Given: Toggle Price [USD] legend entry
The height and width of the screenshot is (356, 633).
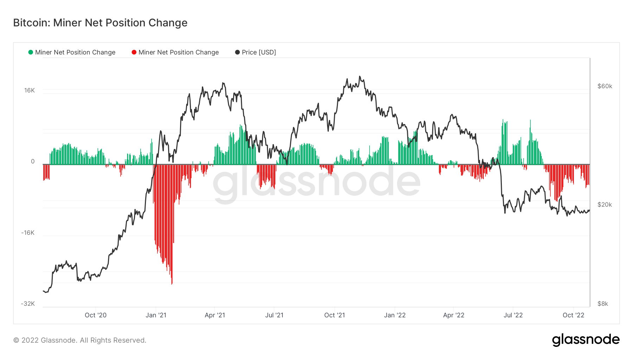Looking at the screenshot, I should tap(255, 52).
